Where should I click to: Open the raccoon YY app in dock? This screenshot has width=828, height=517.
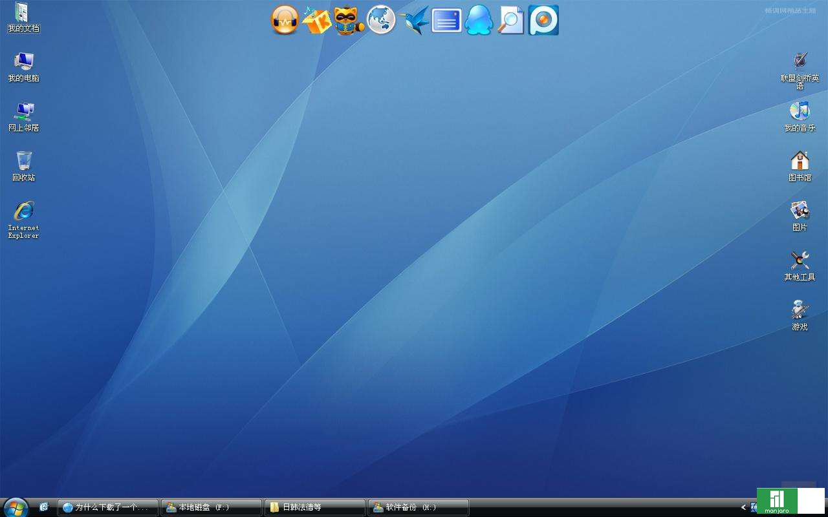pyautogui.click(x=349, y=20)
